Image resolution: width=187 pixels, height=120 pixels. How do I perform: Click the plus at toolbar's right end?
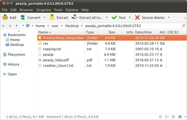[185, 18]
